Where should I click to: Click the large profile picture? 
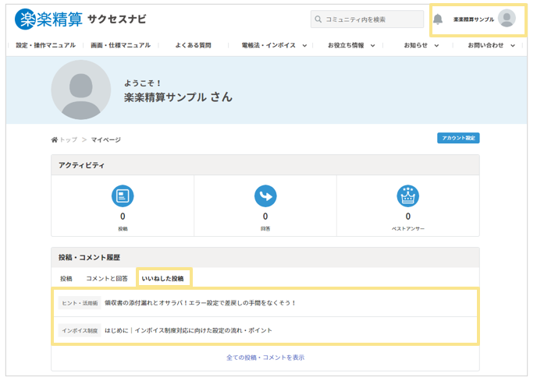pos(81,90)
